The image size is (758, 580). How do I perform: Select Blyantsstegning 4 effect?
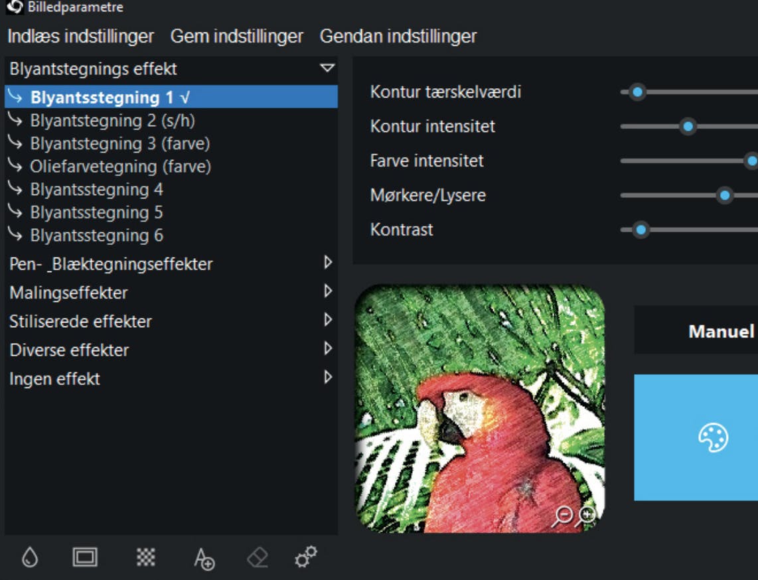[171, 190]
